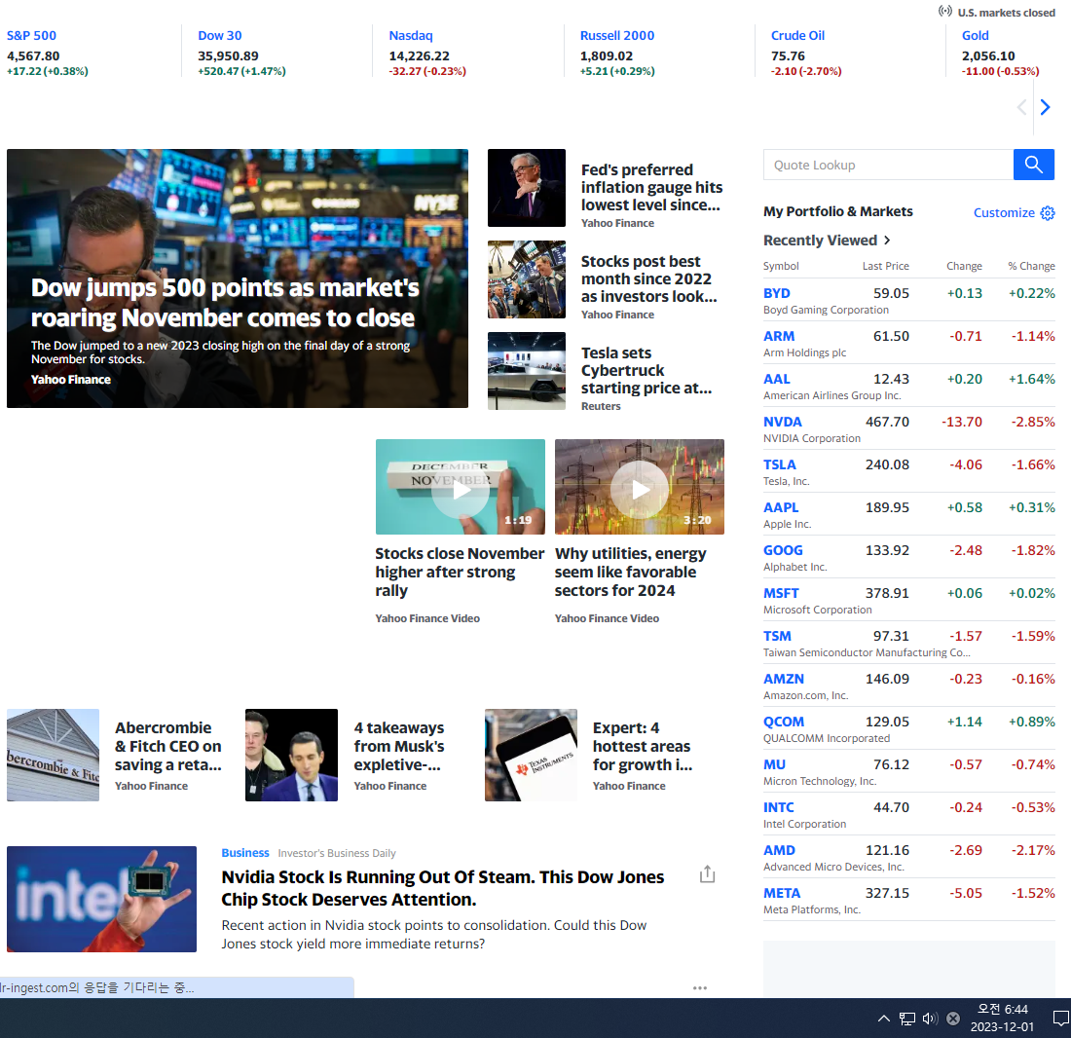Click the Symbol column header
The width and height of the screenshot is (1071, 1038).
pyautogui.click(x=781, y=267)
